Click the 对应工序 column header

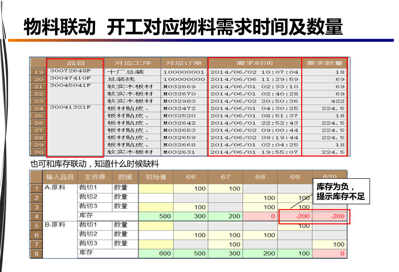tap(133, 63)
